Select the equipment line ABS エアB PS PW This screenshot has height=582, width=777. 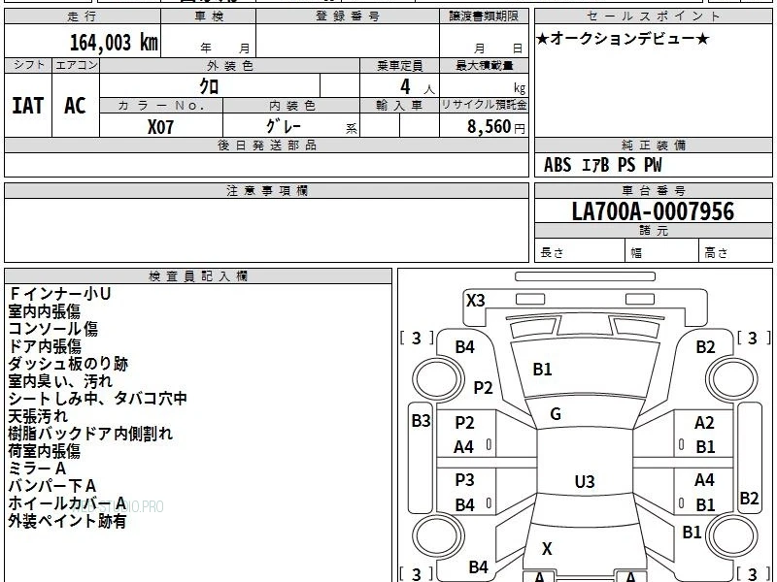pos(602,165)
